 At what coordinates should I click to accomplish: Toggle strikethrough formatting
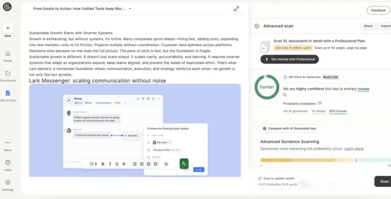click(124, 164)
